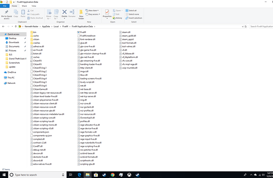Open the Xbox app from taskbar

pos(129,175)
